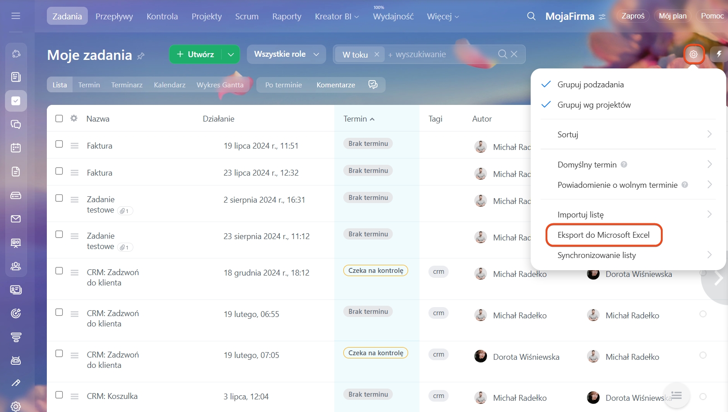Click the lightning bolt automation icon
The width and height of the screenshot is (728, 412).
click(x=719, y=54)
